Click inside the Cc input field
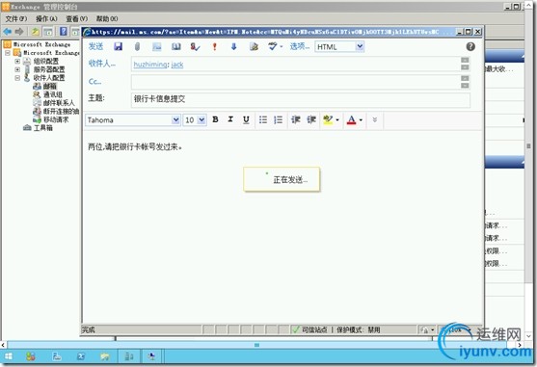 coord(296,82)
